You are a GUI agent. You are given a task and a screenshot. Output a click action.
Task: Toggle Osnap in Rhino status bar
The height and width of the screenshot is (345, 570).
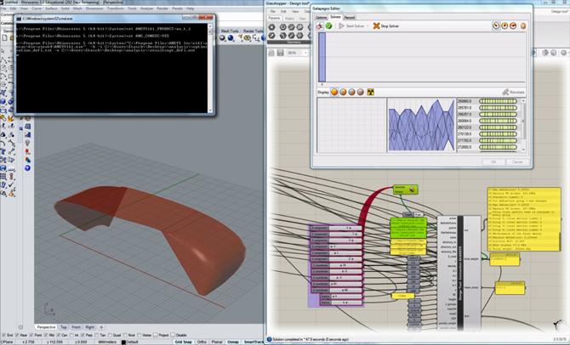233,342
